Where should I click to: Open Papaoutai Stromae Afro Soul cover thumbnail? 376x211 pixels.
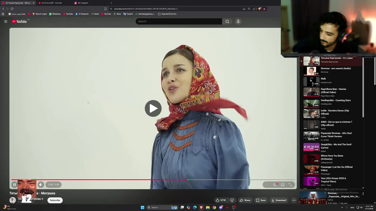311,136
